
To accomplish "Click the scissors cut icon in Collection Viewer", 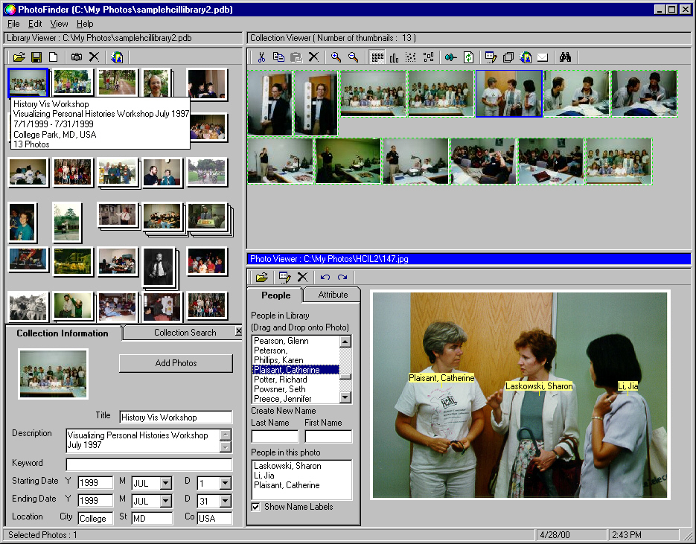I will click(x=261, y=57).
